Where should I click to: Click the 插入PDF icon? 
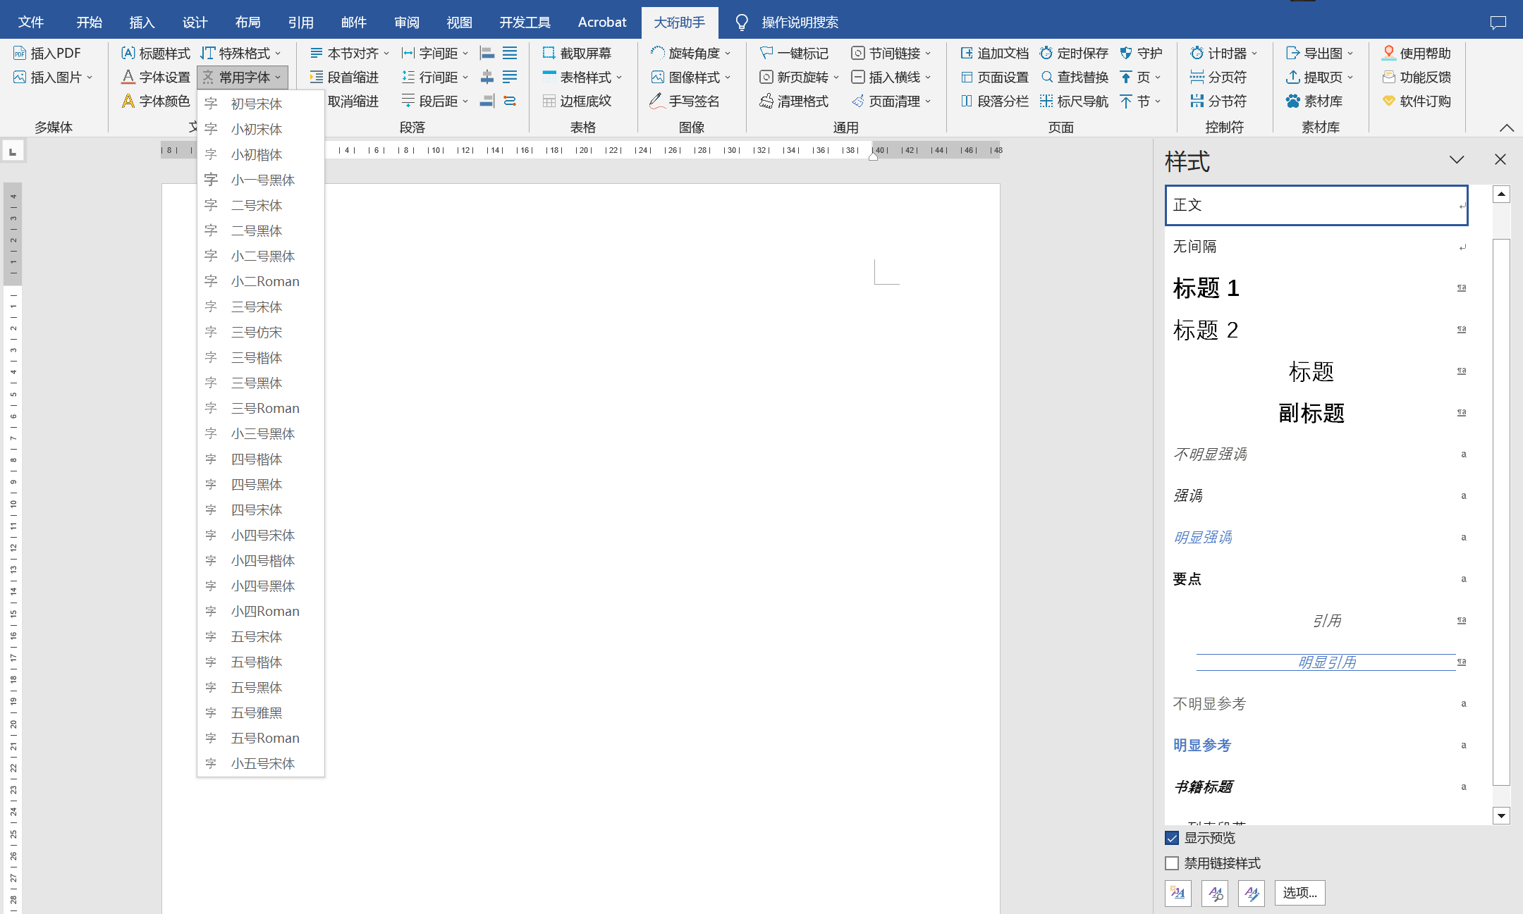[20, 53]
